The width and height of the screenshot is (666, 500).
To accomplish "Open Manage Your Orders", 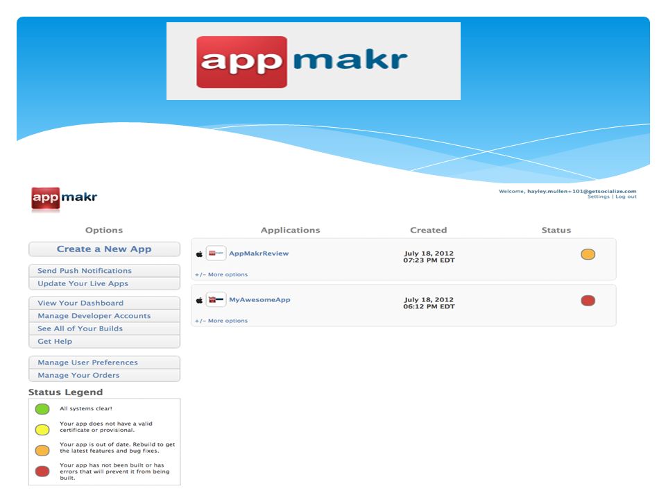I will click(104, 376).
